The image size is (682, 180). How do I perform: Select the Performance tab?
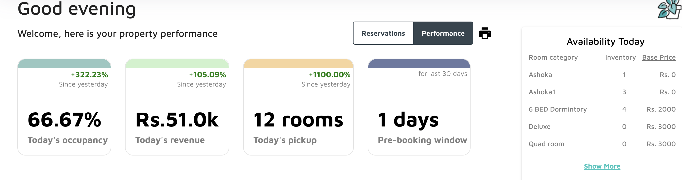[443, 33]
